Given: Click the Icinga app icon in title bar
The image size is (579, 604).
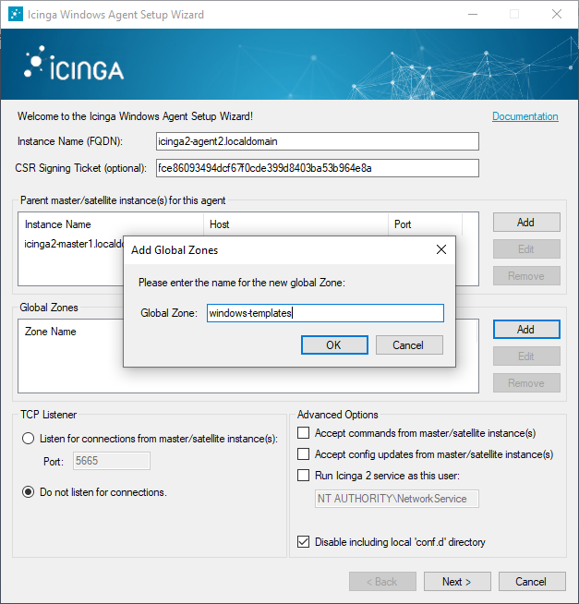Looking at the screenshot, I should [13, 15].
